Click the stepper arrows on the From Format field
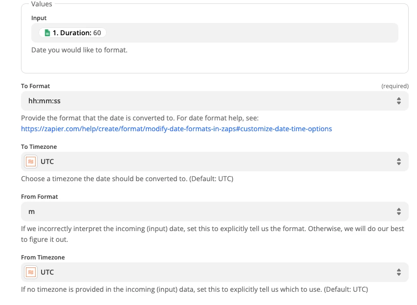Screen dimensions: 417x305 [399, 212]
